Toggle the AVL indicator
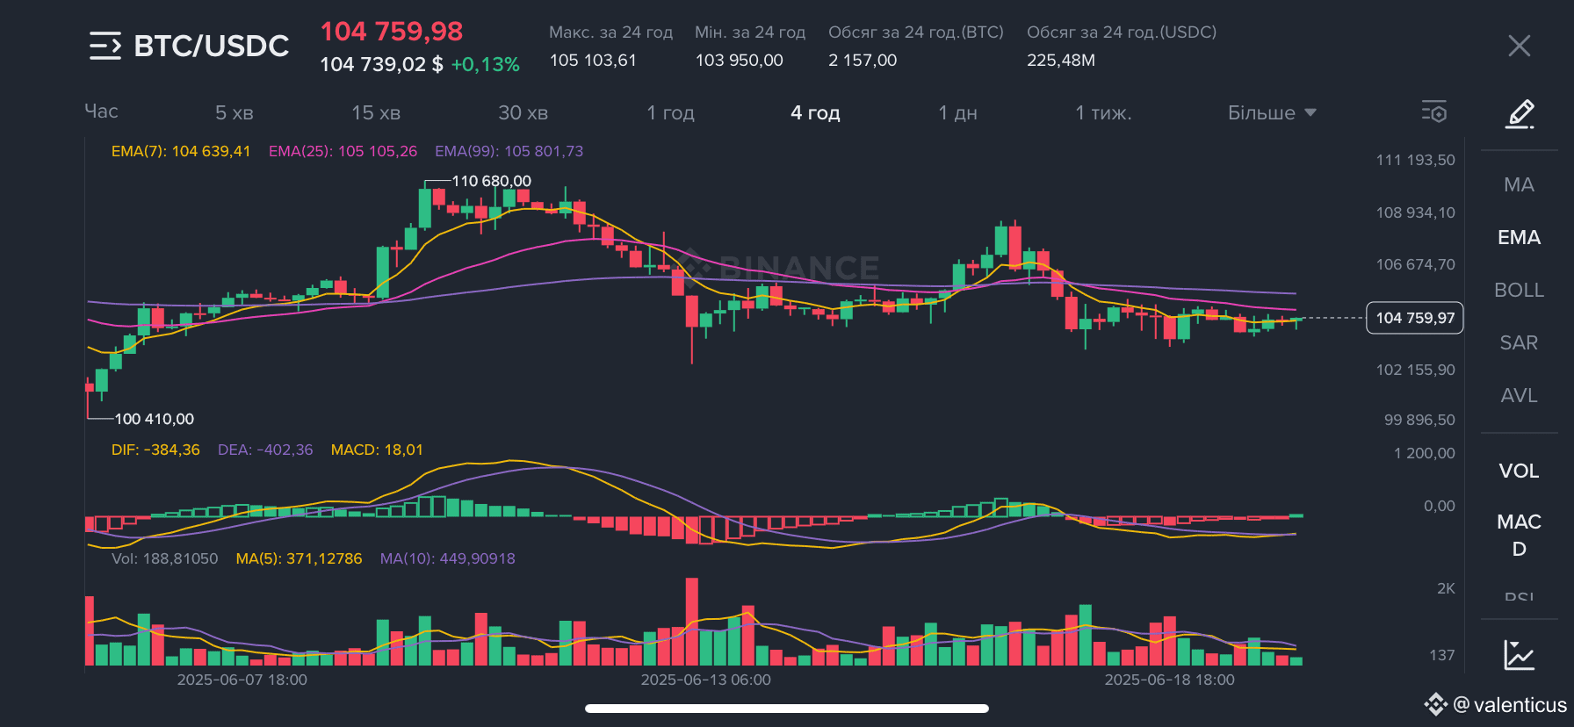Screen dimensions: 1574x727 point(1519,395)
